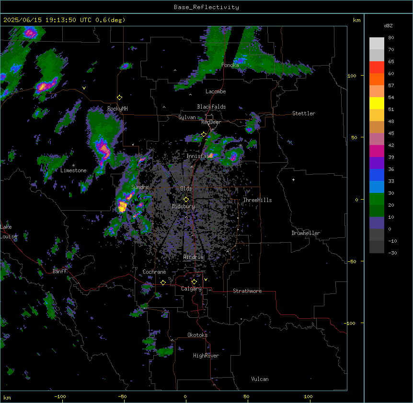Click the km unit label at bottom left
413x403 pixels.
click(7, 397)
